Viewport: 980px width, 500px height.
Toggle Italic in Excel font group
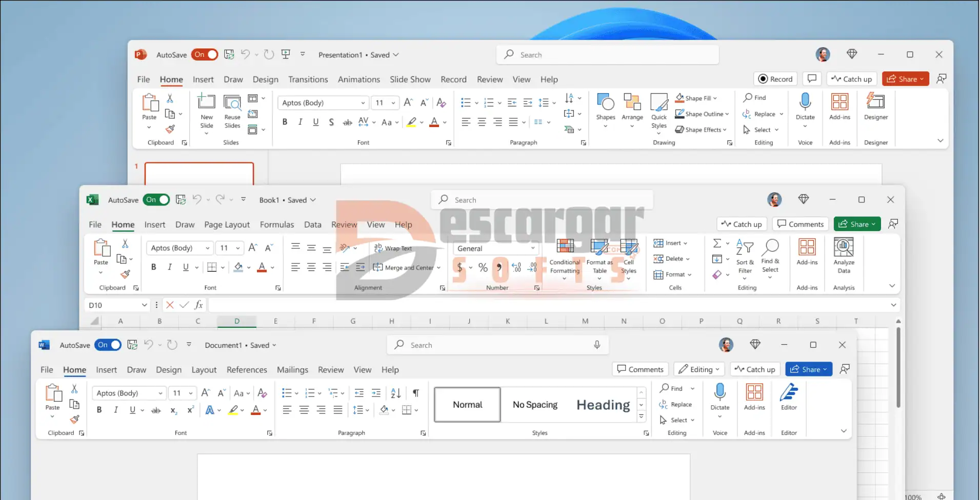pos(170,267)
